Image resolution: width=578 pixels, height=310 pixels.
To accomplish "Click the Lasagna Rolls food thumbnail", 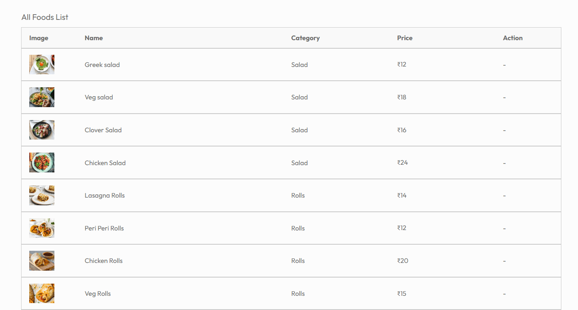I will (42, 195).
